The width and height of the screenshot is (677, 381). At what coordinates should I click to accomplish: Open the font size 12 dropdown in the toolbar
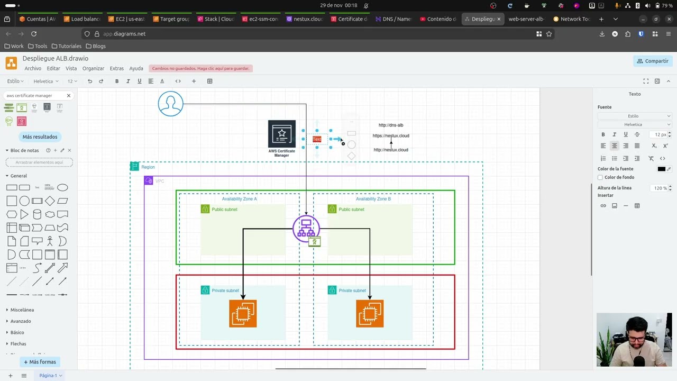pyautogui.click(x=72, y=81)
